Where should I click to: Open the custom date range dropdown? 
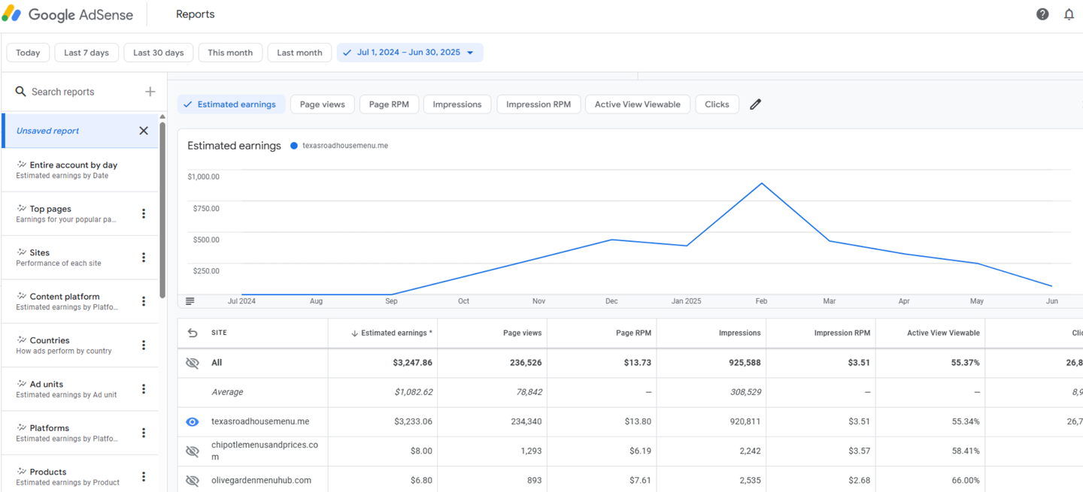click(x=410, y=53)
